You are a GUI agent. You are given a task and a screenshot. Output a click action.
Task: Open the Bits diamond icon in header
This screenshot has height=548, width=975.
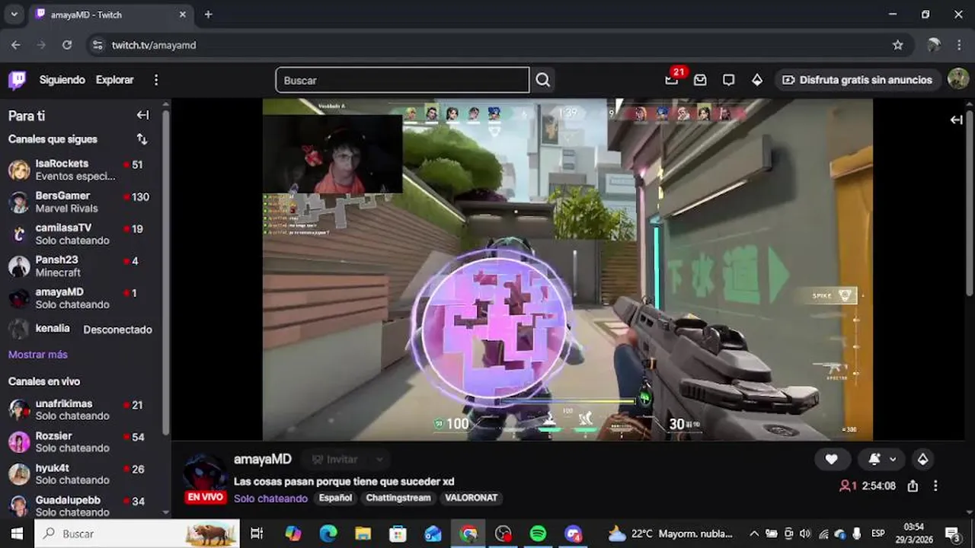pos(757,80)
